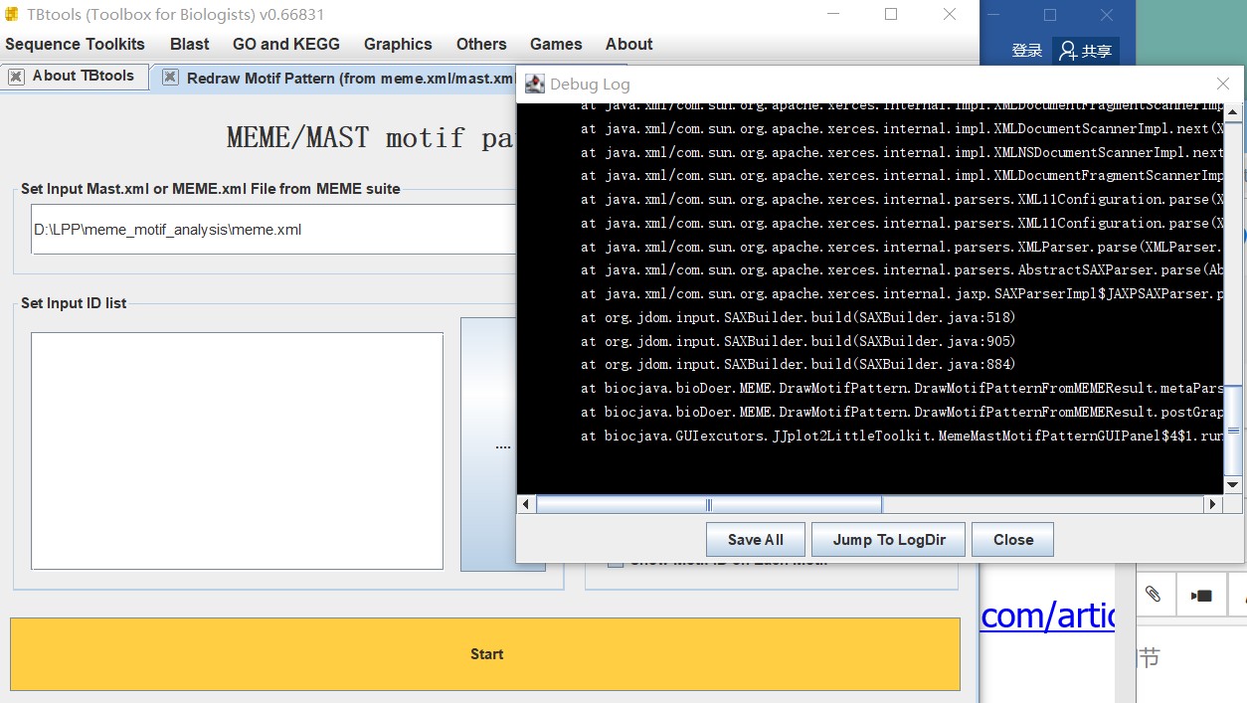Click the paperclip attachment icon
The width and height of the screenshot is (1247, 703).
[1153, 594]
